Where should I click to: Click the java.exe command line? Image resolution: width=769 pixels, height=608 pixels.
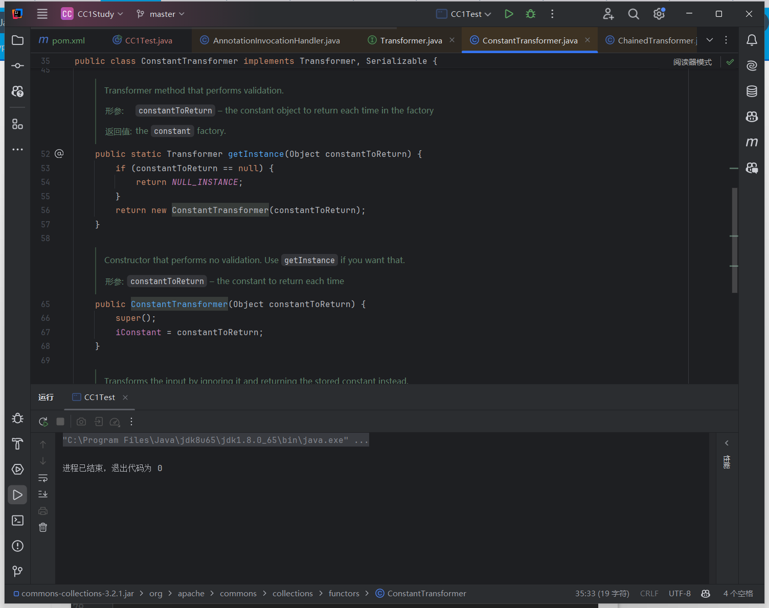(215, 440)
